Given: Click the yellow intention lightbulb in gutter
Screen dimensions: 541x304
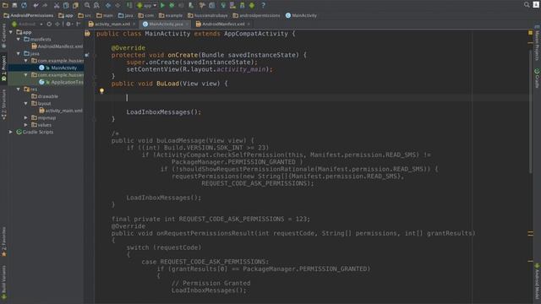Looking at the screenshot, I should coord(101,91).
